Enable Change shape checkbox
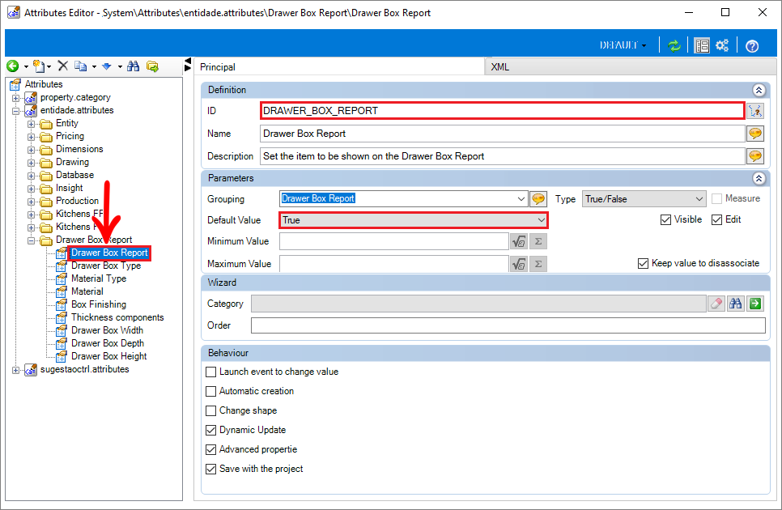The width and height of the screenshot is (782, 510). [211, 410]
